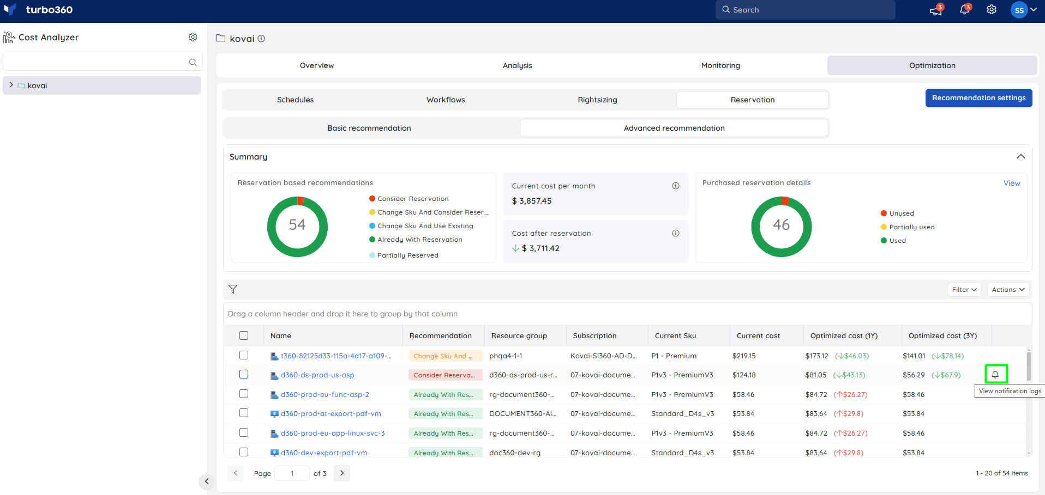
Task: Select checkbox for d360-prod-eu-func-asp-2 row
Action: point(244,394)
